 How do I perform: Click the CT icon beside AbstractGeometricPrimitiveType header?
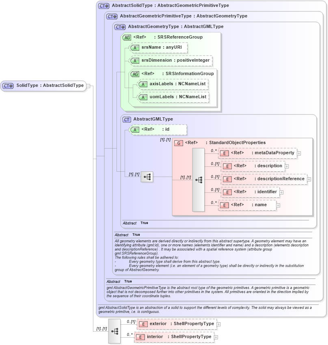coord(112,17)
